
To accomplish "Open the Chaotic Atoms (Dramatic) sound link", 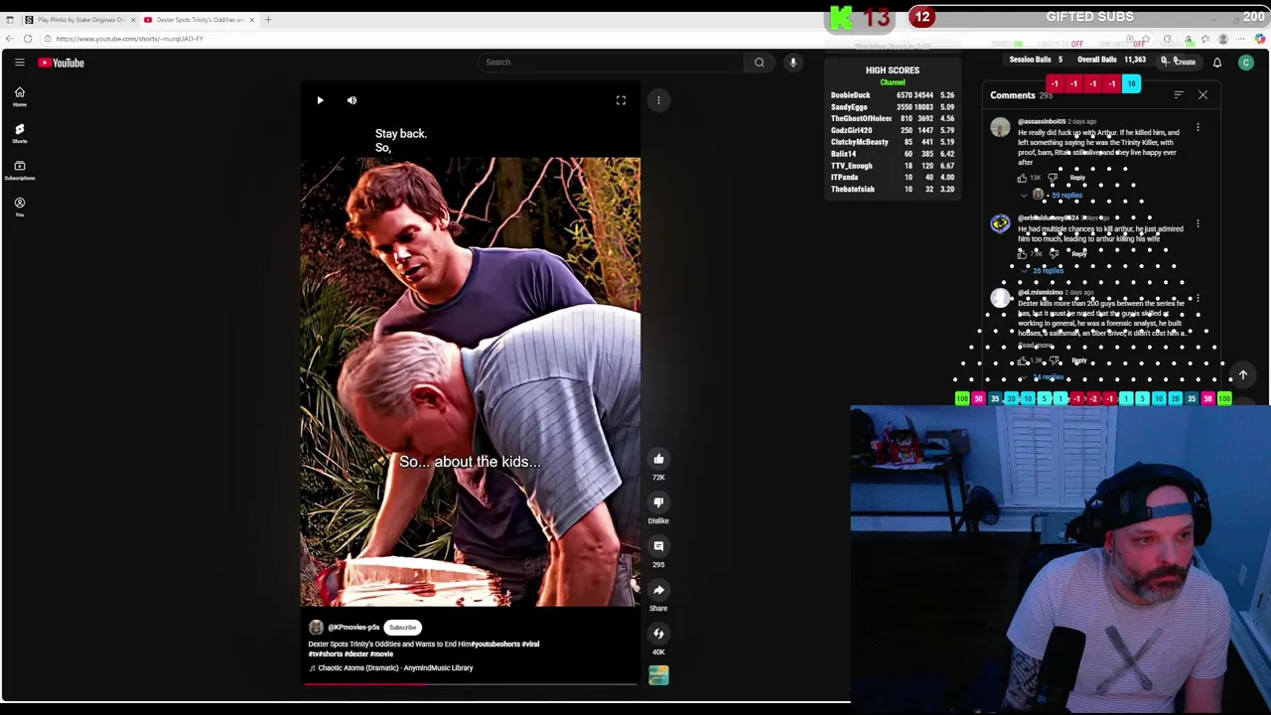I will 395,668.
